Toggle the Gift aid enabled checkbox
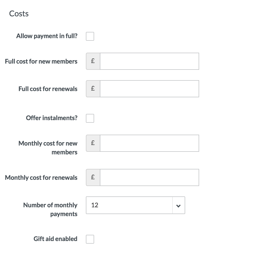This screenshot has width=270, height=261. (x=90, y=239)
